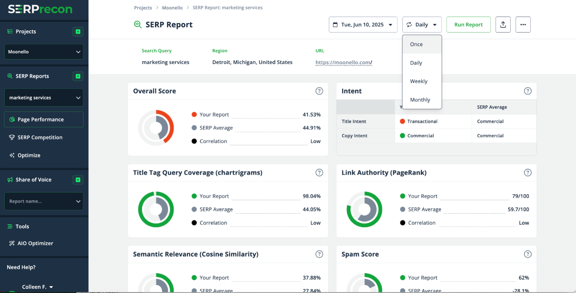The width and height of the screenshot is (576, 293).
Task: Open help icon on Overall Score card
Action: [x=319, y=91]
